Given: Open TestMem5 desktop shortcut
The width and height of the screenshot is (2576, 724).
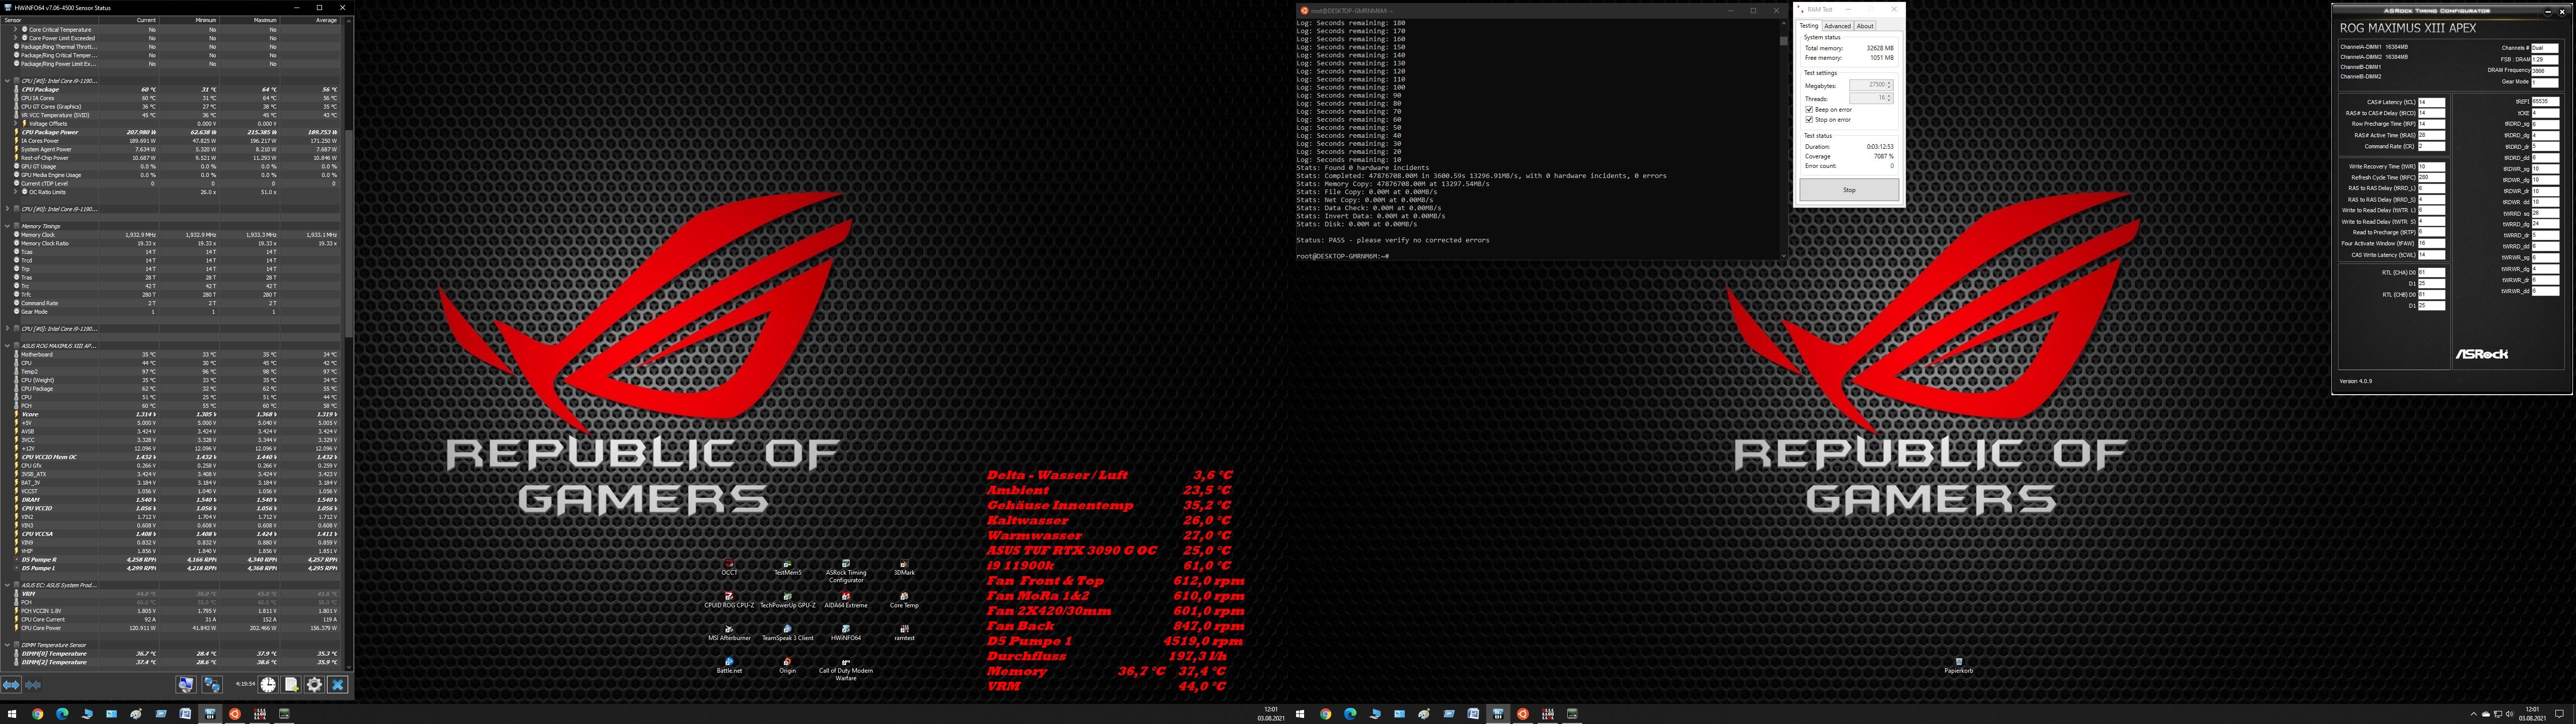Looking at the screenshot, I should [x=787, y=568].
